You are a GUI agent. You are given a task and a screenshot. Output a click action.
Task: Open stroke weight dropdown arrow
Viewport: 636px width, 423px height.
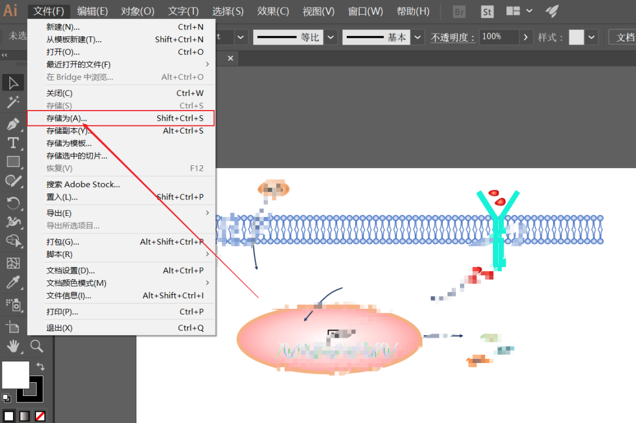tap(240, 37)
